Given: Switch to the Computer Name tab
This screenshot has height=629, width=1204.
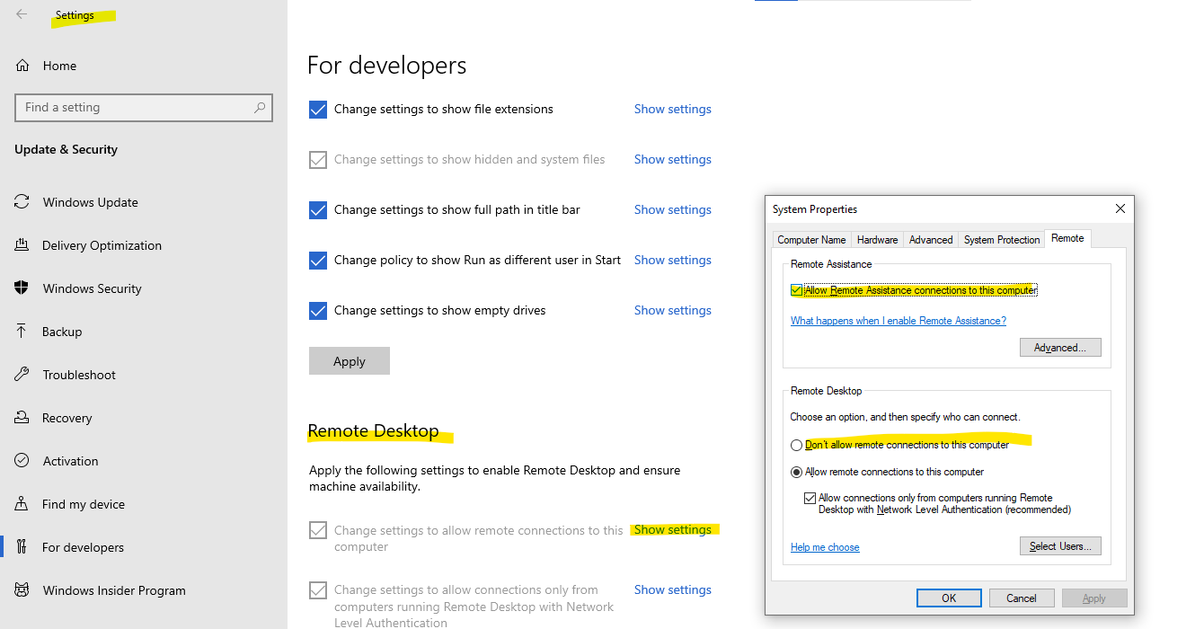Looking at the screenshot, I should pyautogui.click(x=811, y=240).
